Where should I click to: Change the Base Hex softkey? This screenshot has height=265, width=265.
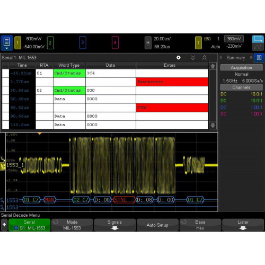(x=200, y=225)
